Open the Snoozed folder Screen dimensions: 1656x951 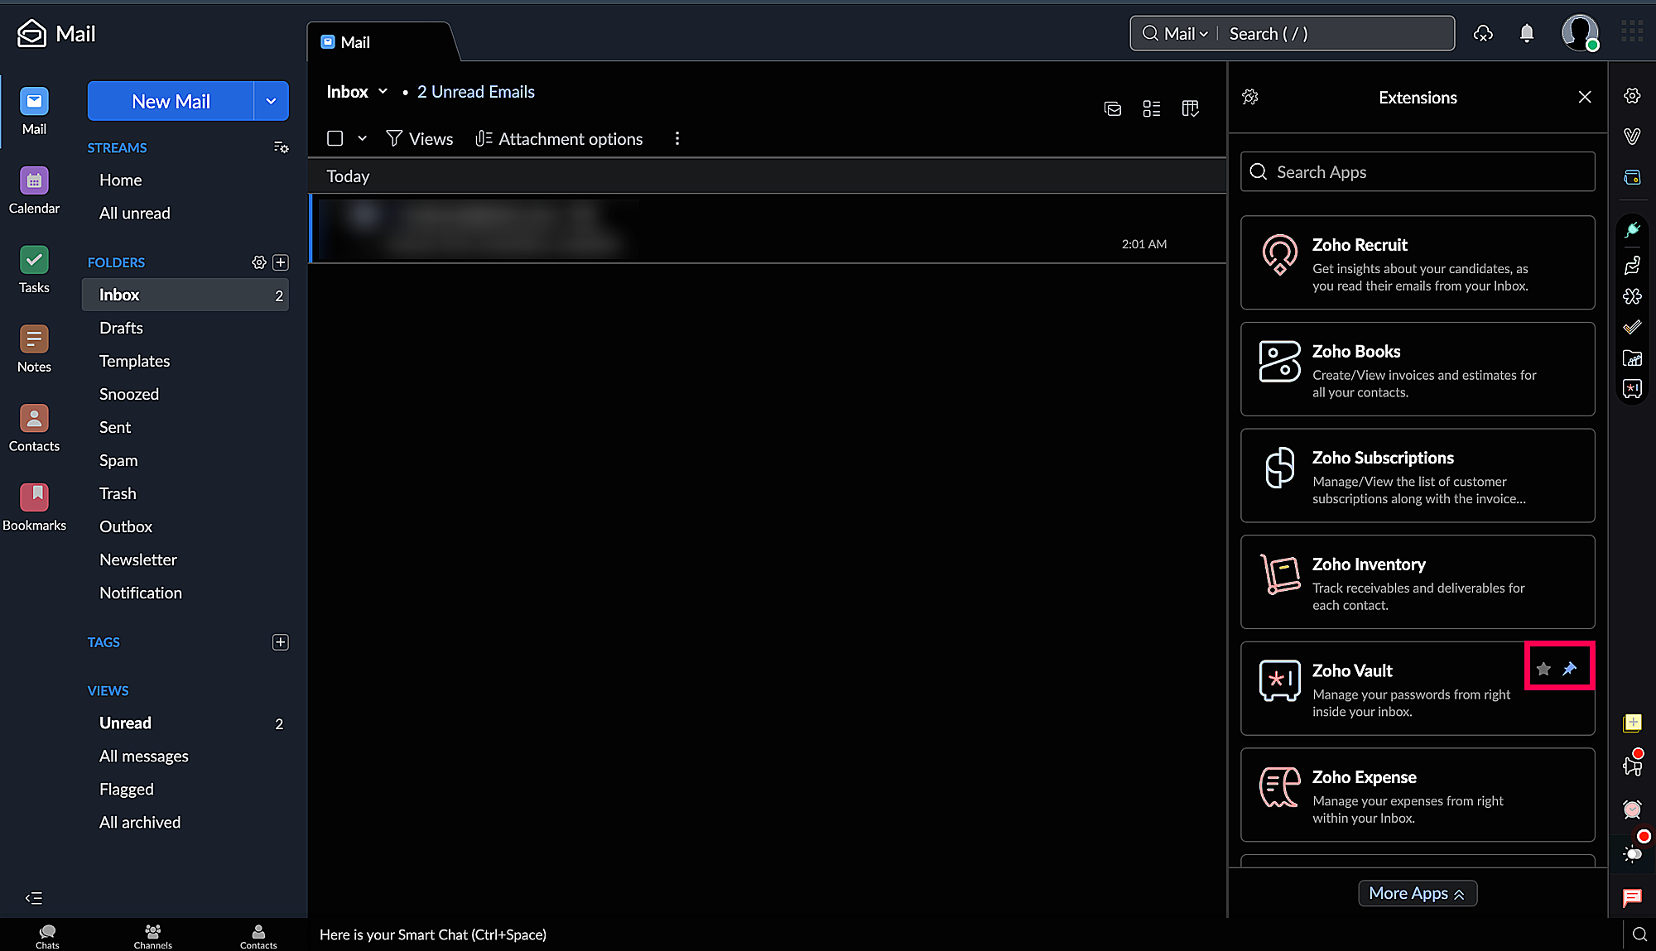(x=129, y=394)
